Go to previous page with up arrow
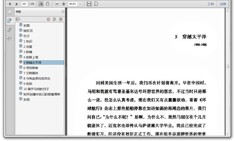235x141 pixels. click(10, 4)
